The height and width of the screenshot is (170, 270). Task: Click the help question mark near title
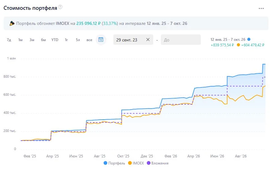pyautogui.click(x=60, y=7)
